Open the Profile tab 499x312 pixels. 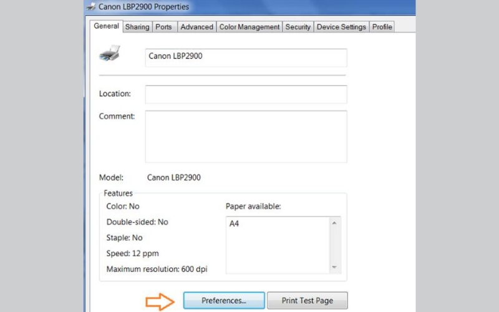[382, 27]
